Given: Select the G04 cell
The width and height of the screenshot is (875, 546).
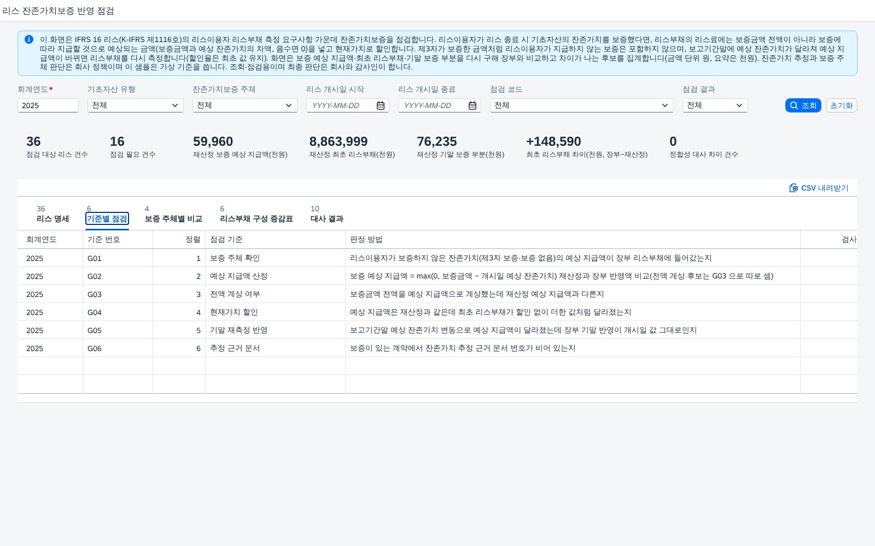Looking at the screenshot, I should (118, 312).
